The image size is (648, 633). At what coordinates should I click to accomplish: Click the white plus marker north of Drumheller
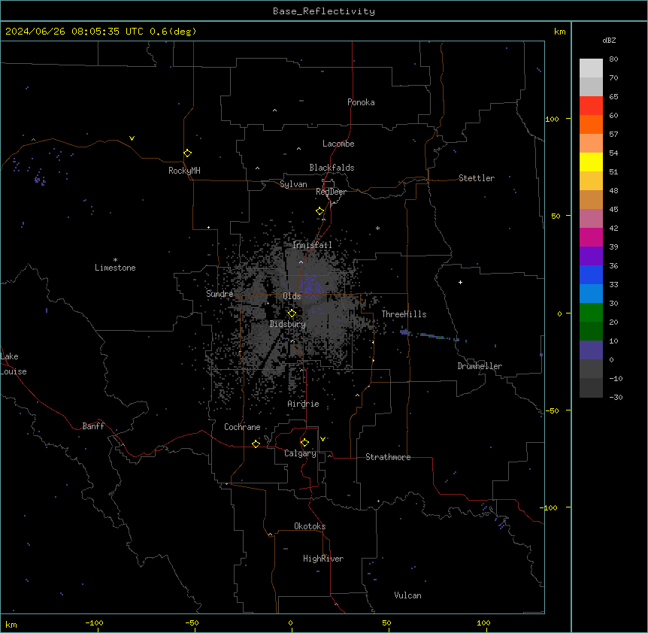pos(460,282)
